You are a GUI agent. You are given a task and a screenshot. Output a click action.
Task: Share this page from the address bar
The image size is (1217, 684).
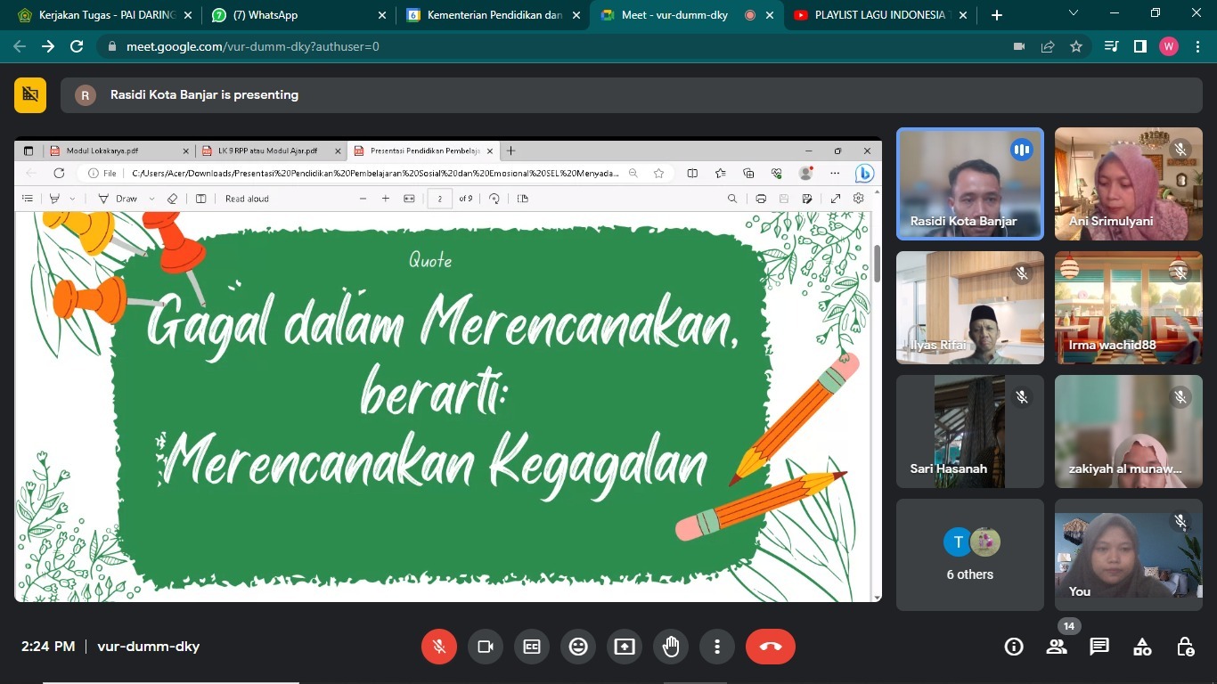tap(1048, 46)
